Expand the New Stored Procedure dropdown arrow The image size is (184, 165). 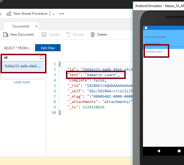pyautogui.click(x=54, y=14)
